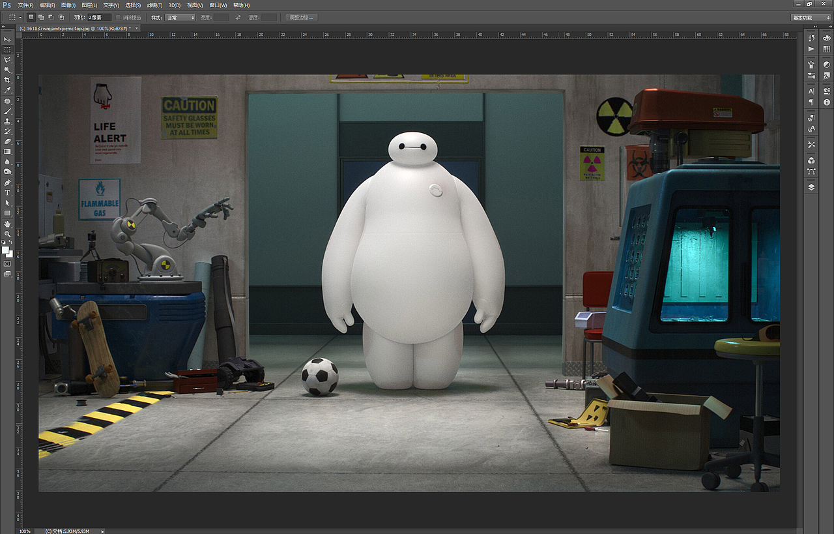Click the background color swatch
This screenshot has width=834, height=534.
9,254
